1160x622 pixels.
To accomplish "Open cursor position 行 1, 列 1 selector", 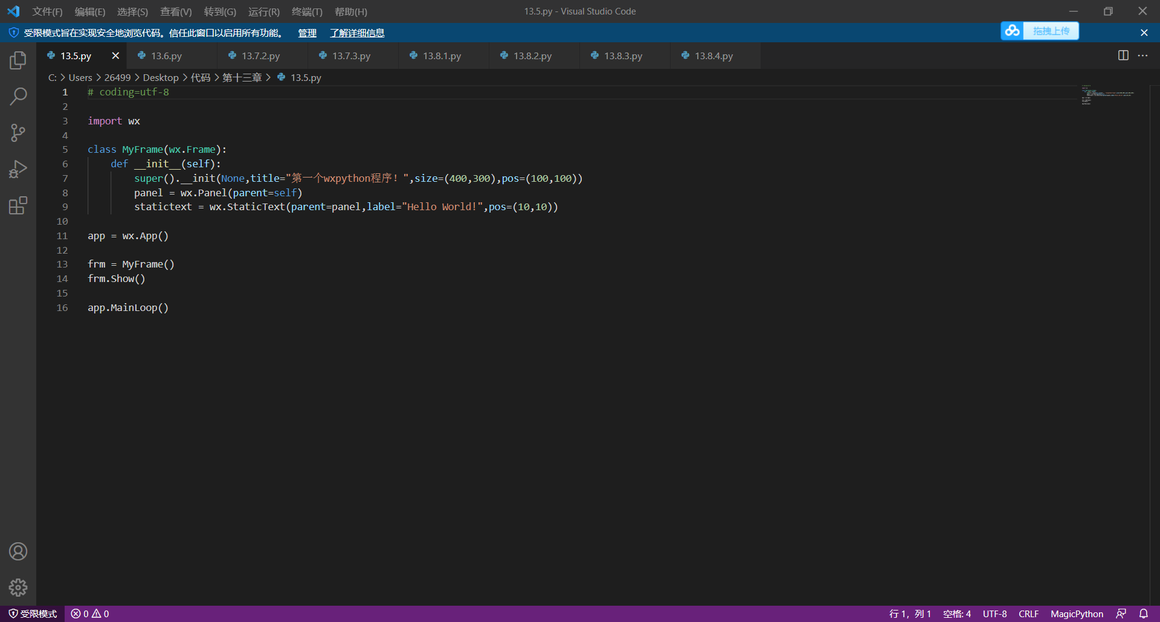I will [910, 614].
